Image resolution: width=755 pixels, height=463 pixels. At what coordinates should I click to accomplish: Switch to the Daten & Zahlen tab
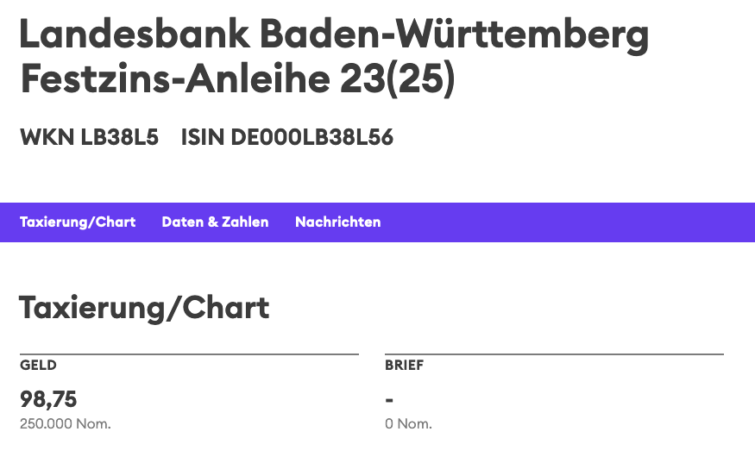point(215,222)
